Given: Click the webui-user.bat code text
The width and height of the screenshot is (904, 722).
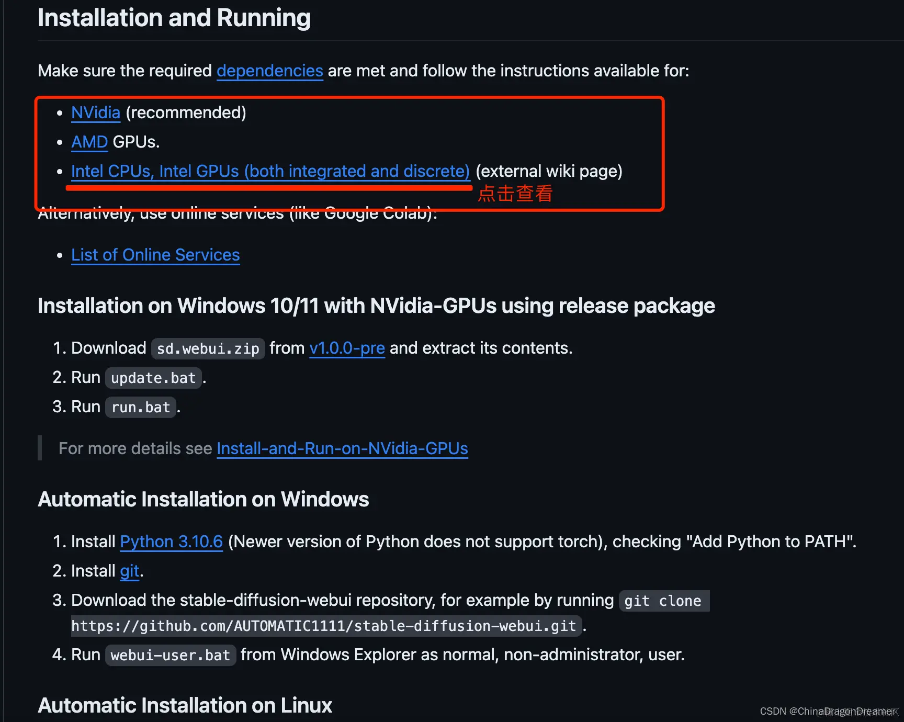Looking at the screenshot, I should [x=171, y=655].
